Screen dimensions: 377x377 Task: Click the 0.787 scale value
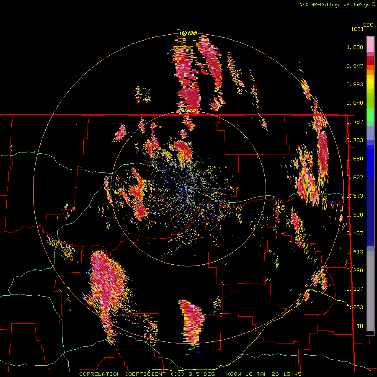point(355,121)
